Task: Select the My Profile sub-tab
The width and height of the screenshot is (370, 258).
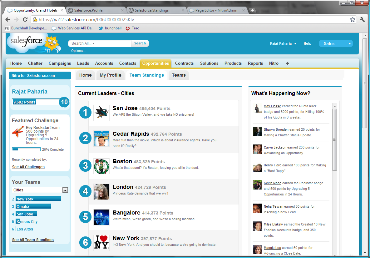Action: (111, 75)
